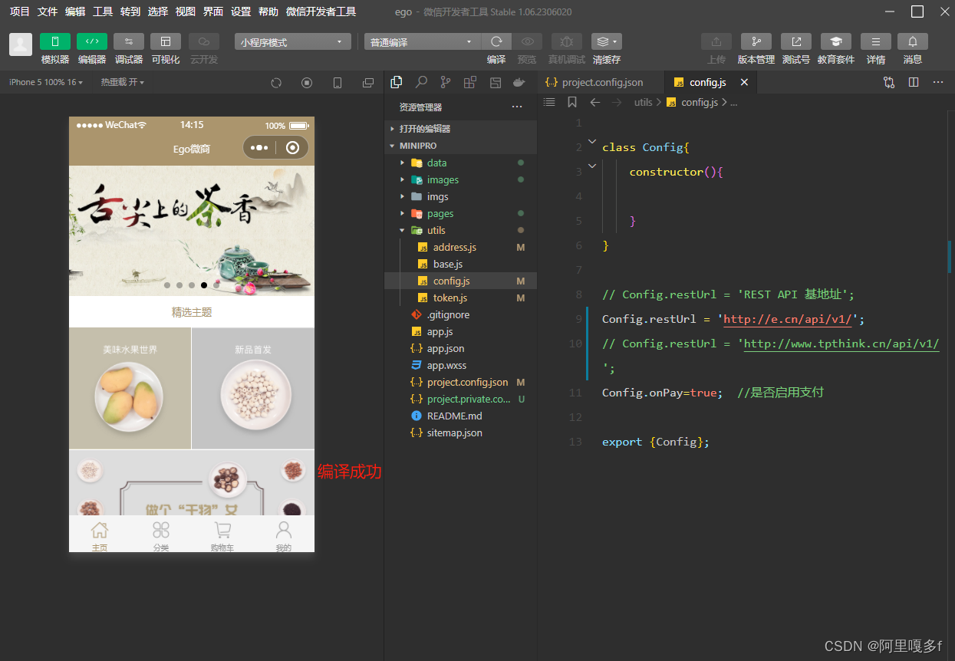
Task: Open the app.json file in the explorer
Action: tap(446, 348)
